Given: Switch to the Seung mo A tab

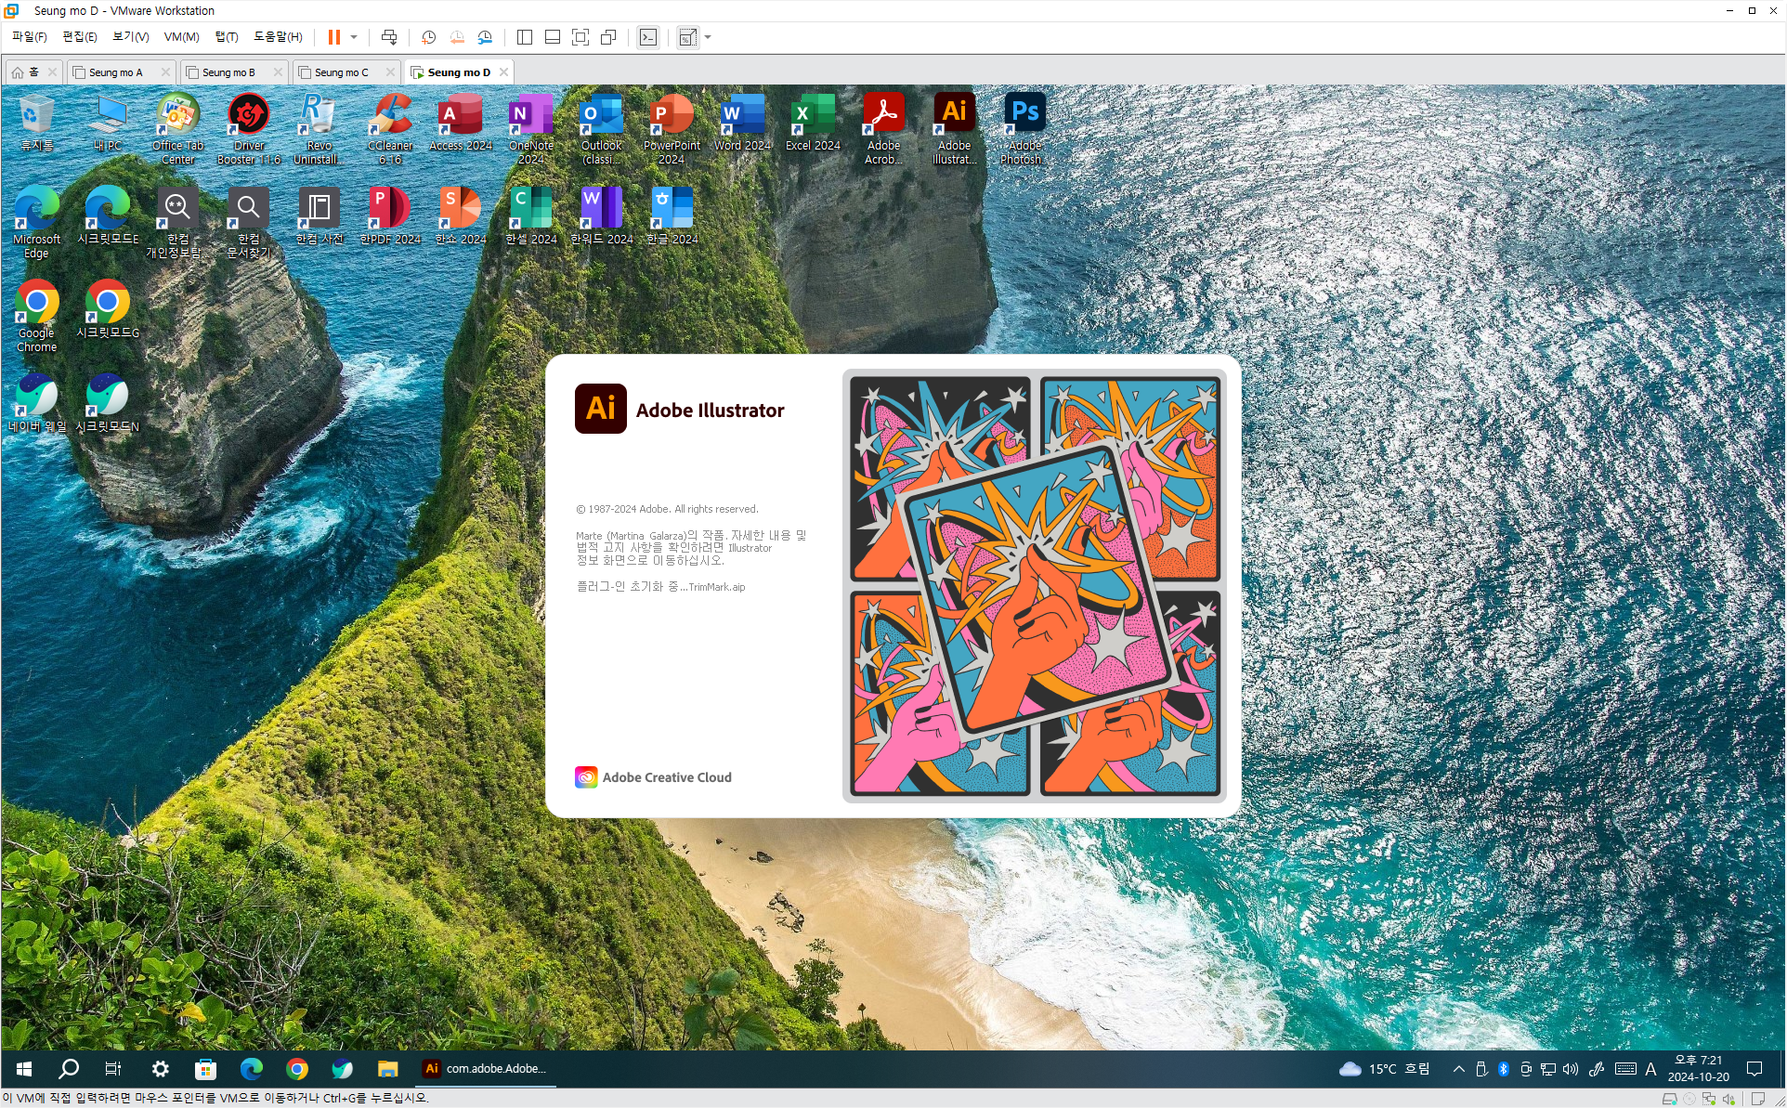Looking at the screenshot, I should (x=115, y=72).
